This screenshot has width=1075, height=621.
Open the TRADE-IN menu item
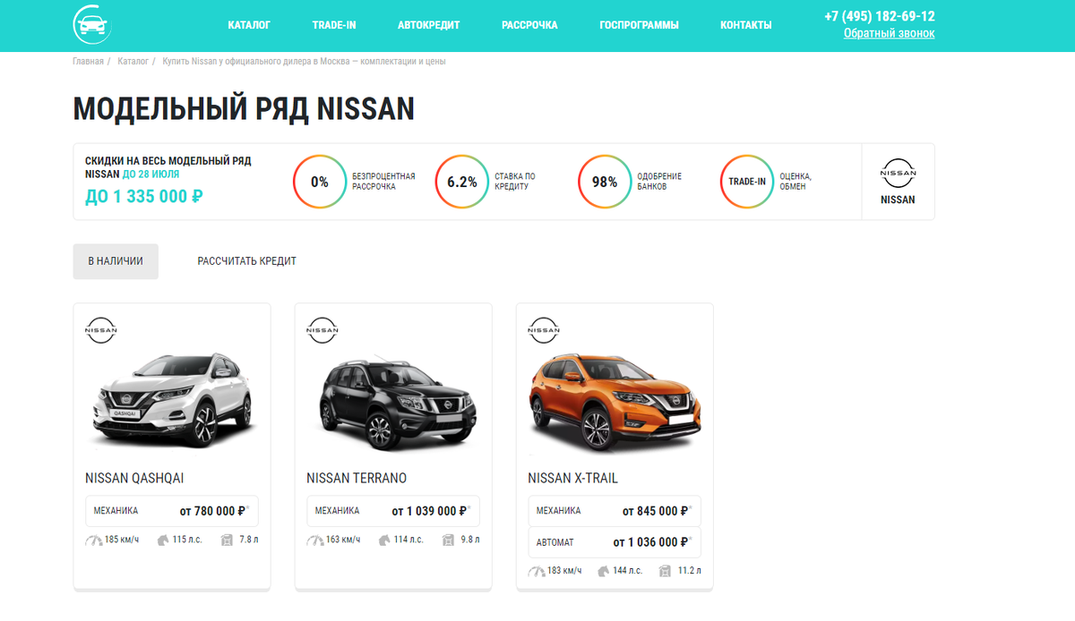tap(334, 25)
